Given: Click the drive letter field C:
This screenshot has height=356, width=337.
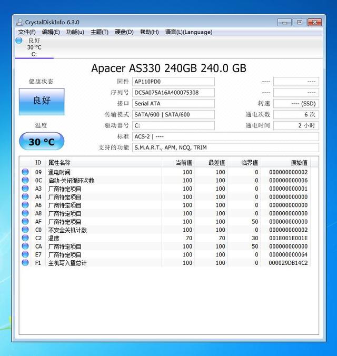Looking at the screenshot, I should (173, 125).
